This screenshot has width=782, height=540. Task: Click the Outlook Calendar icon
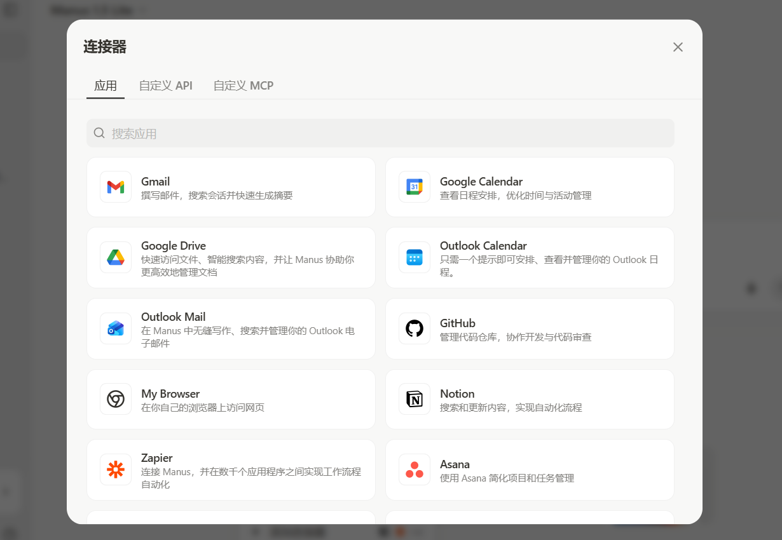(415, 257)
